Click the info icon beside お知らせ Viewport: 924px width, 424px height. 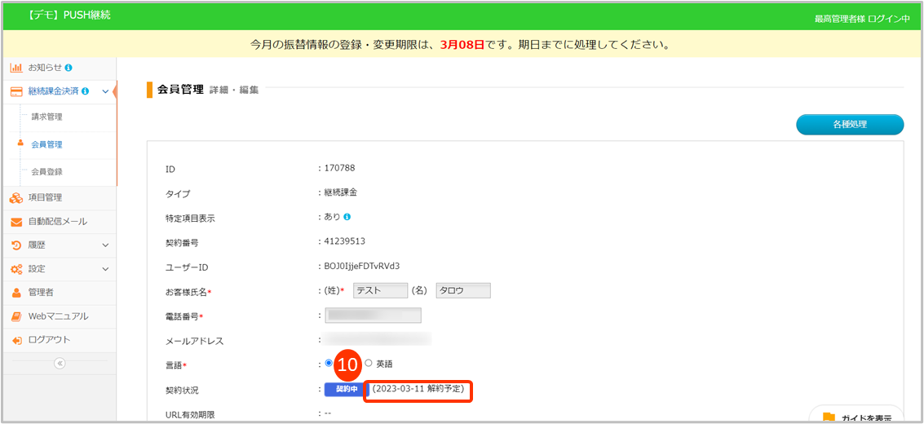click(69, 68)
